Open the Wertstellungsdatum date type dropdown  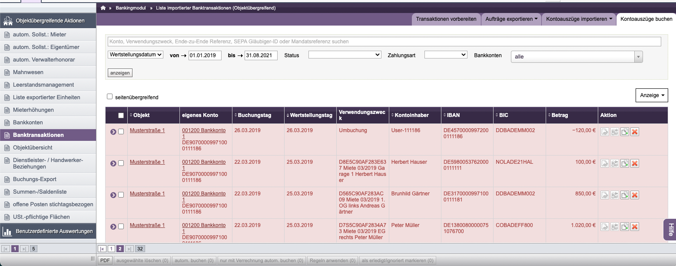tap(136, 55)
